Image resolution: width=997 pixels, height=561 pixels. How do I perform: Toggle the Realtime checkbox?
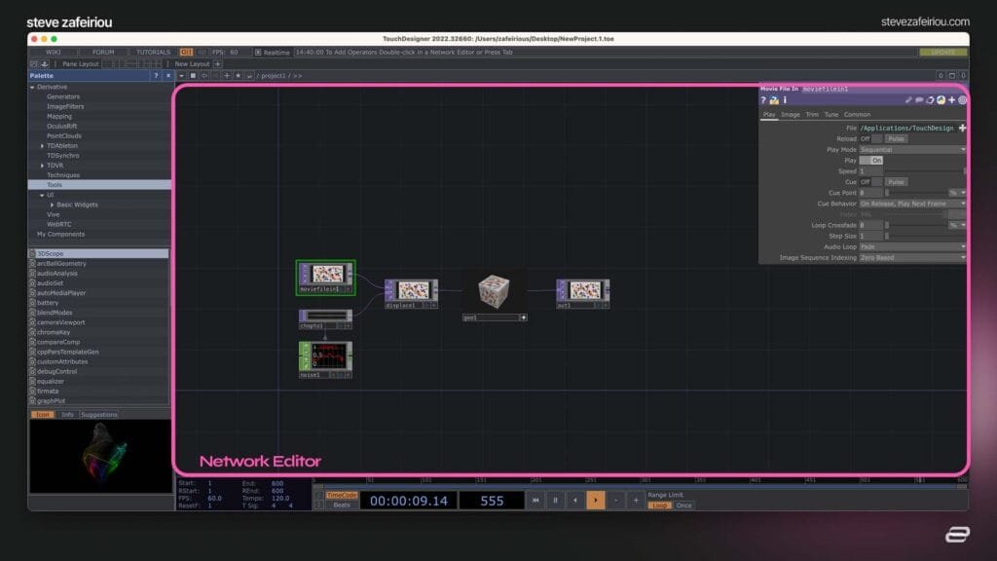[x=257, y=53]
